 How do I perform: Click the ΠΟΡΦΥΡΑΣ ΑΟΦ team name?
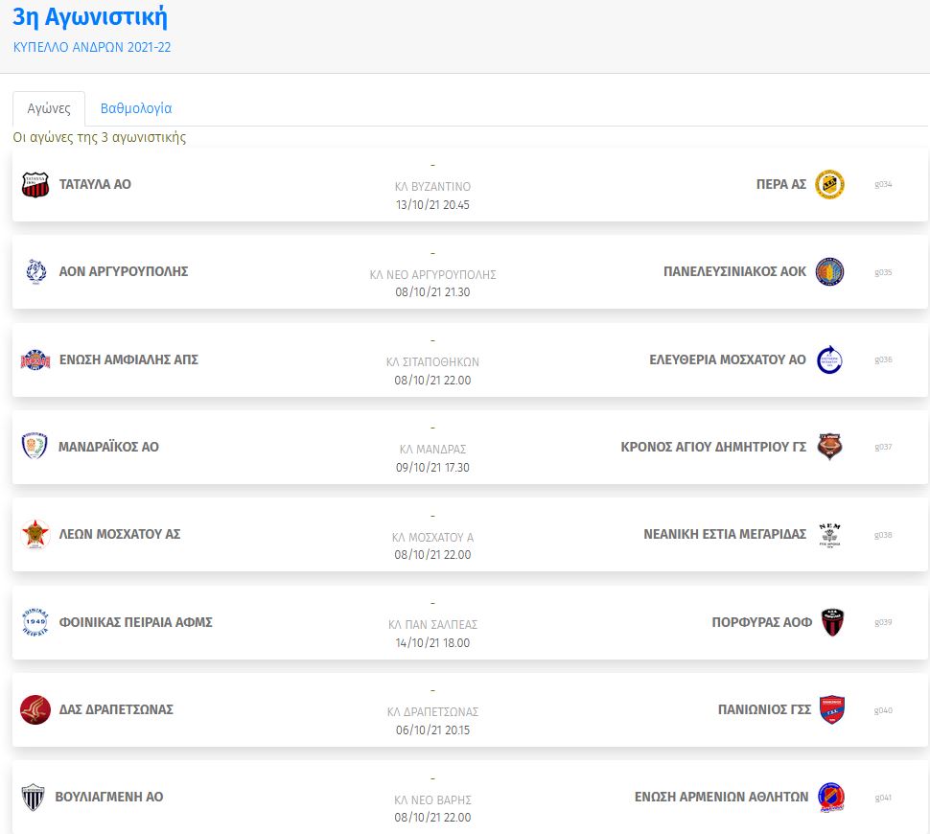coord(761,622)
